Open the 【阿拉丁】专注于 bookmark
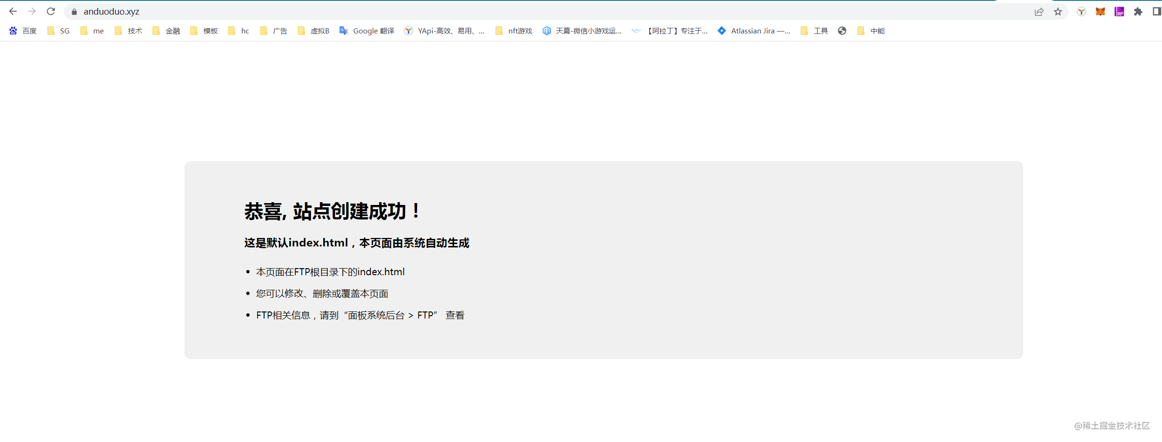1162x442 pixels. click(670, 31)
